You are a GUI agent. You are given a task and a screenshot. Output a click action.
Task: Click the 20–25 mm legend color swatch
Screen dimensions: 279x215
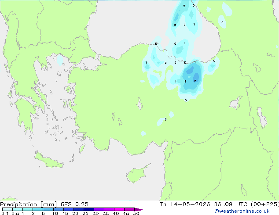(79, 209)
